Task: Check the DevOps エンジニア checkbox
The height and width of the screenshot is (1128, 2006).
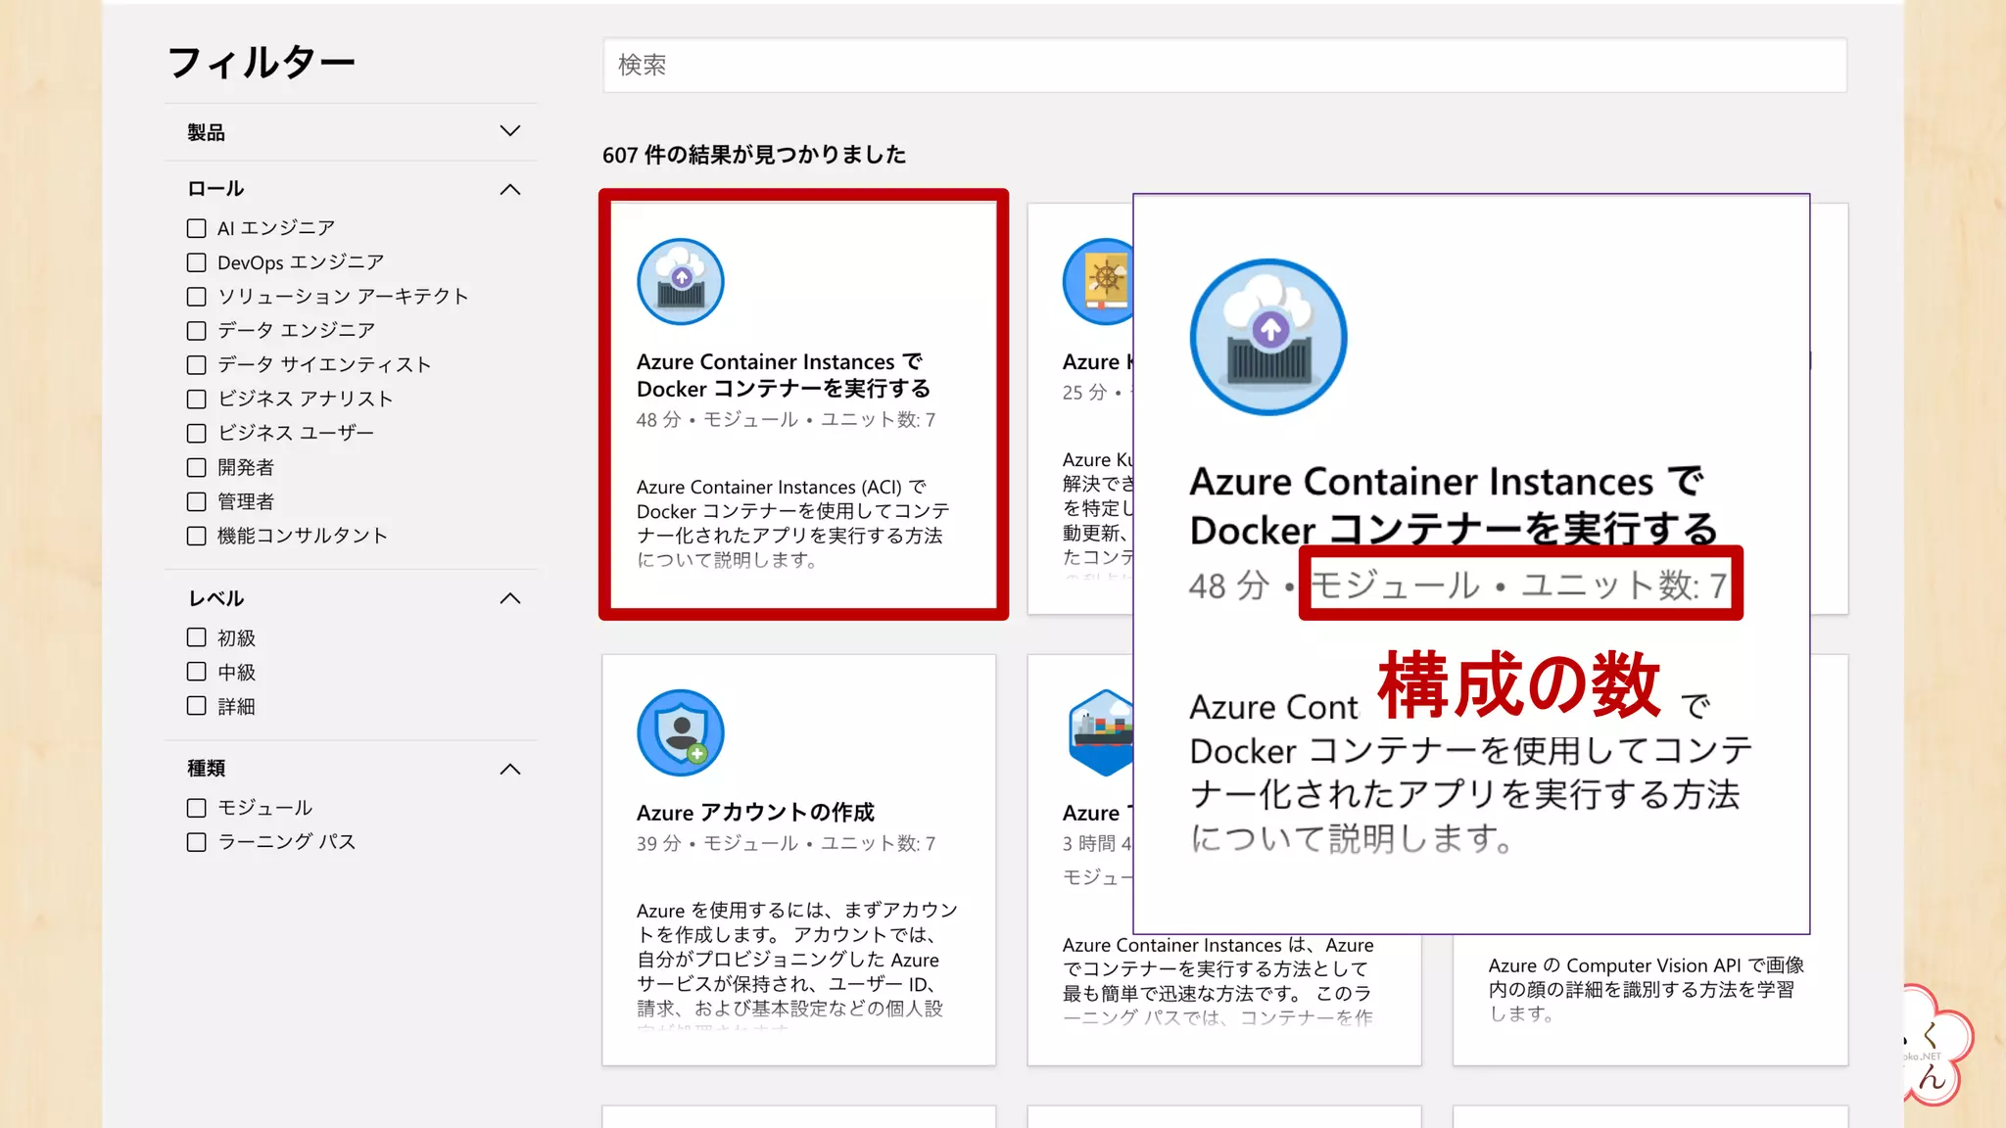Action: pos(197,262)
